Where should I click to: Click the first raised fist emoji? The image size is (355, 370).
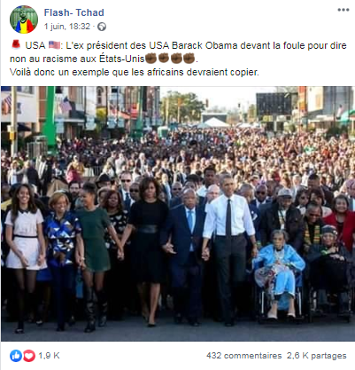point(150,59)
